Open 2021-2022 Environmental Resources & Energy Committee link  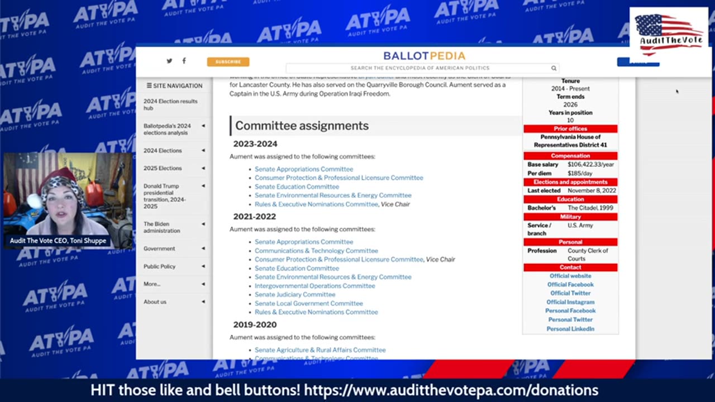(x=333, y=277)
